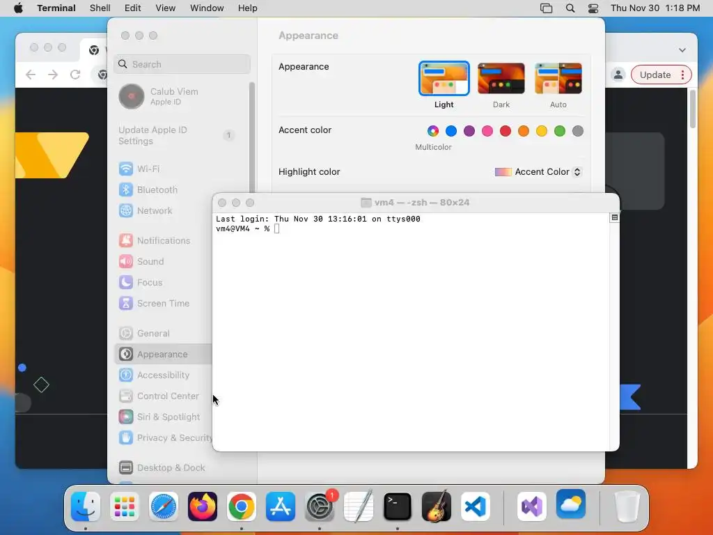This screenshot has width=713, height=535.
Task: Open the Highlight color Accent Color dropdown
Action: click(538, 172)
